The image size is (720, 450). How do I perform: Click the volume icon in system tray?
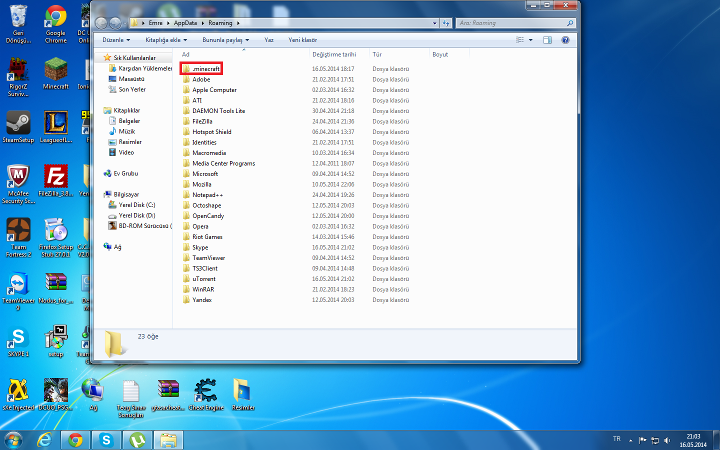[667, 440]
